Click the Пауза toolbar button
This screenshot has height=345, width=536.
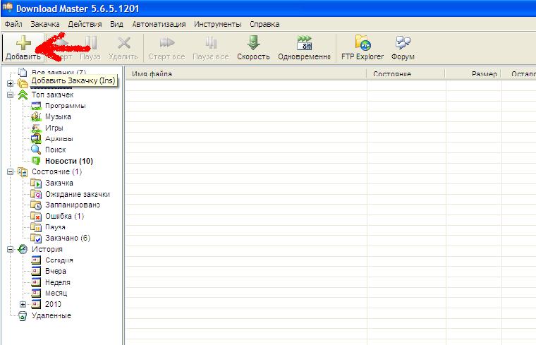(x=90, y=48)
